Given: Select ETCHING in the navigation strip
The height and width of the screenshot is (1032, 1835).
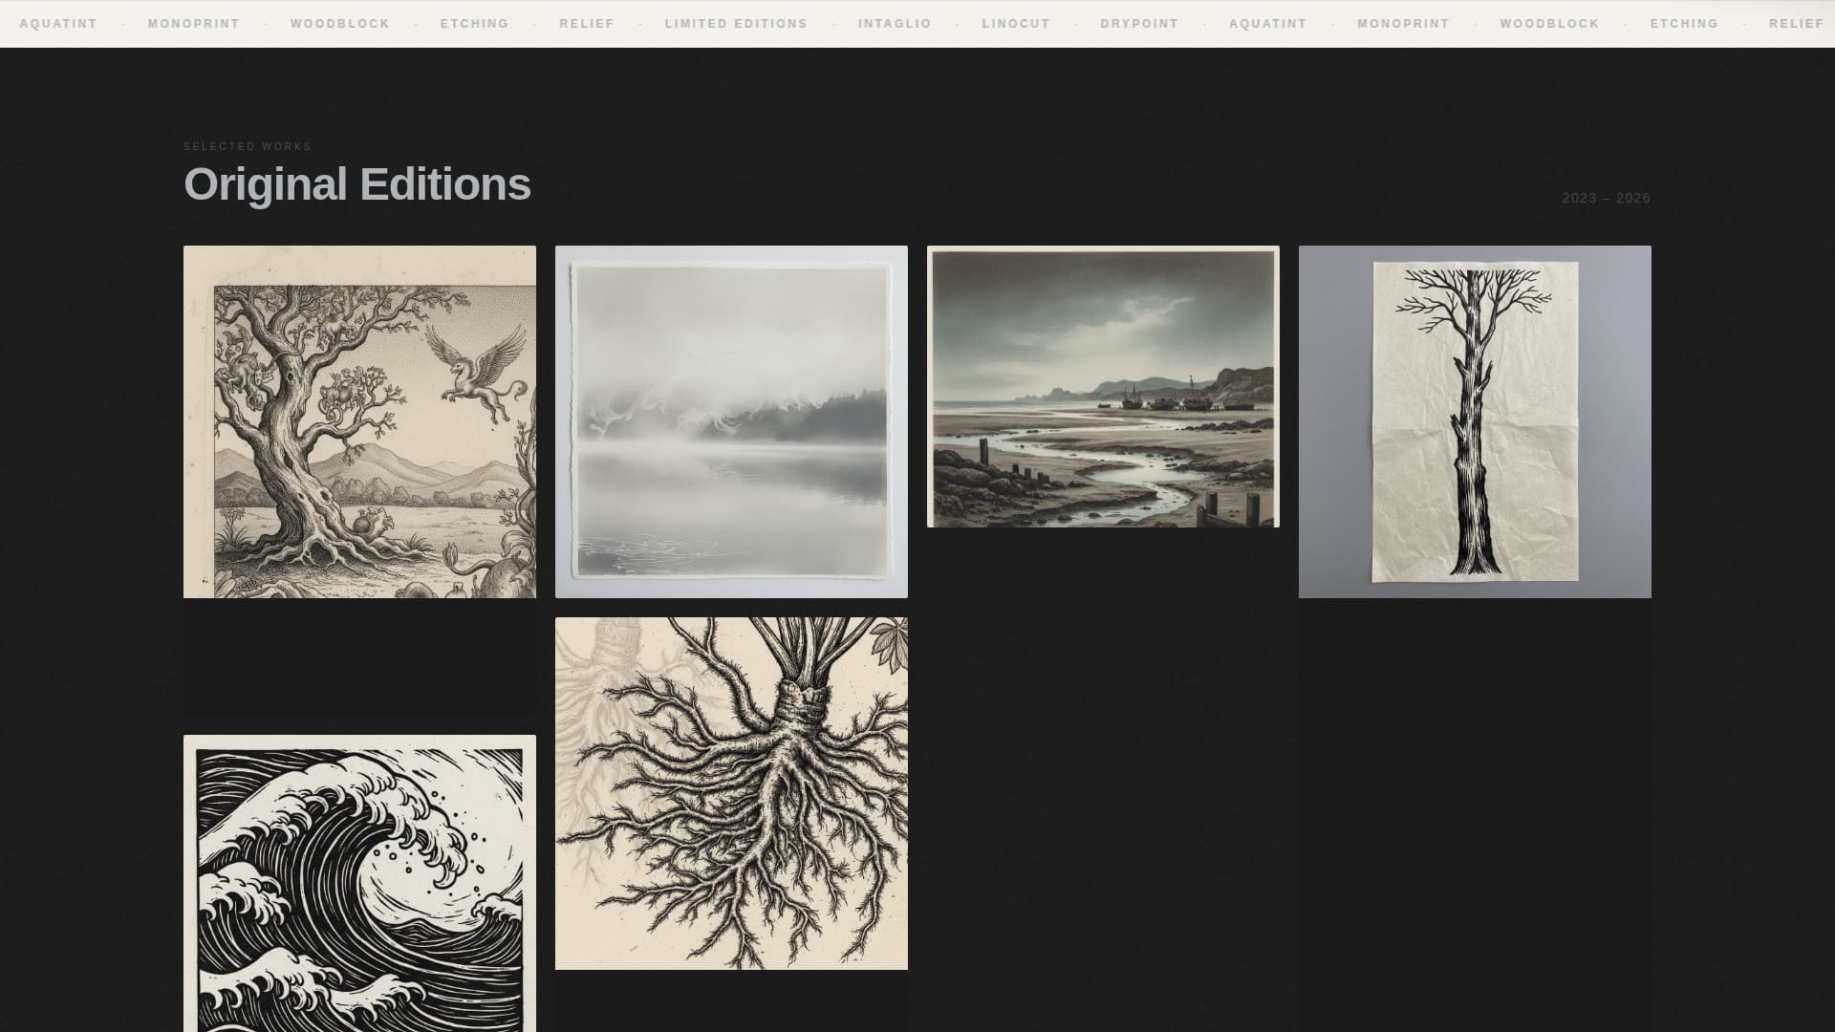Looking at the screenshot, I should (474, 24).
